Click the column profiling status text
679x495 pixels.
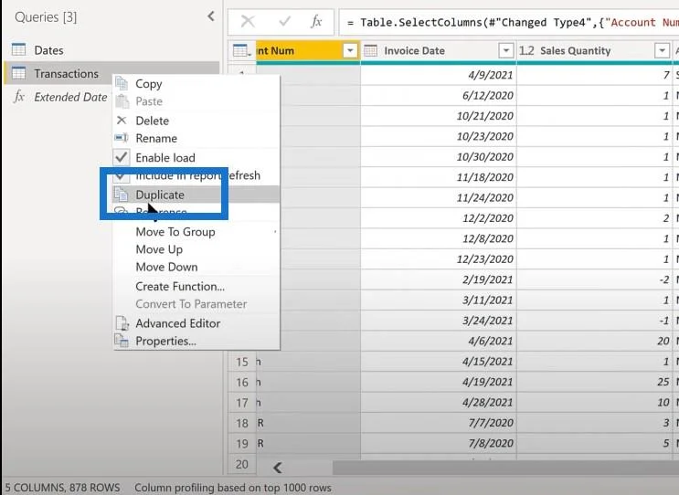pyautogui.click(x=233, y=488)
